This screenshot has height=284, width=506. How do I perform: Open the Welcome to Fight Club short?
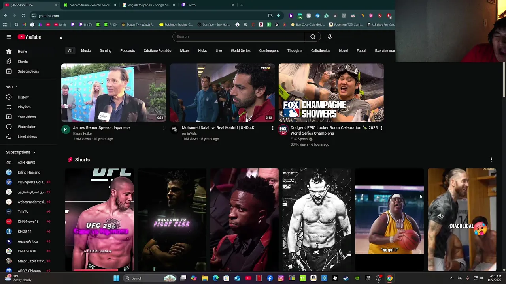click(172, 220)
